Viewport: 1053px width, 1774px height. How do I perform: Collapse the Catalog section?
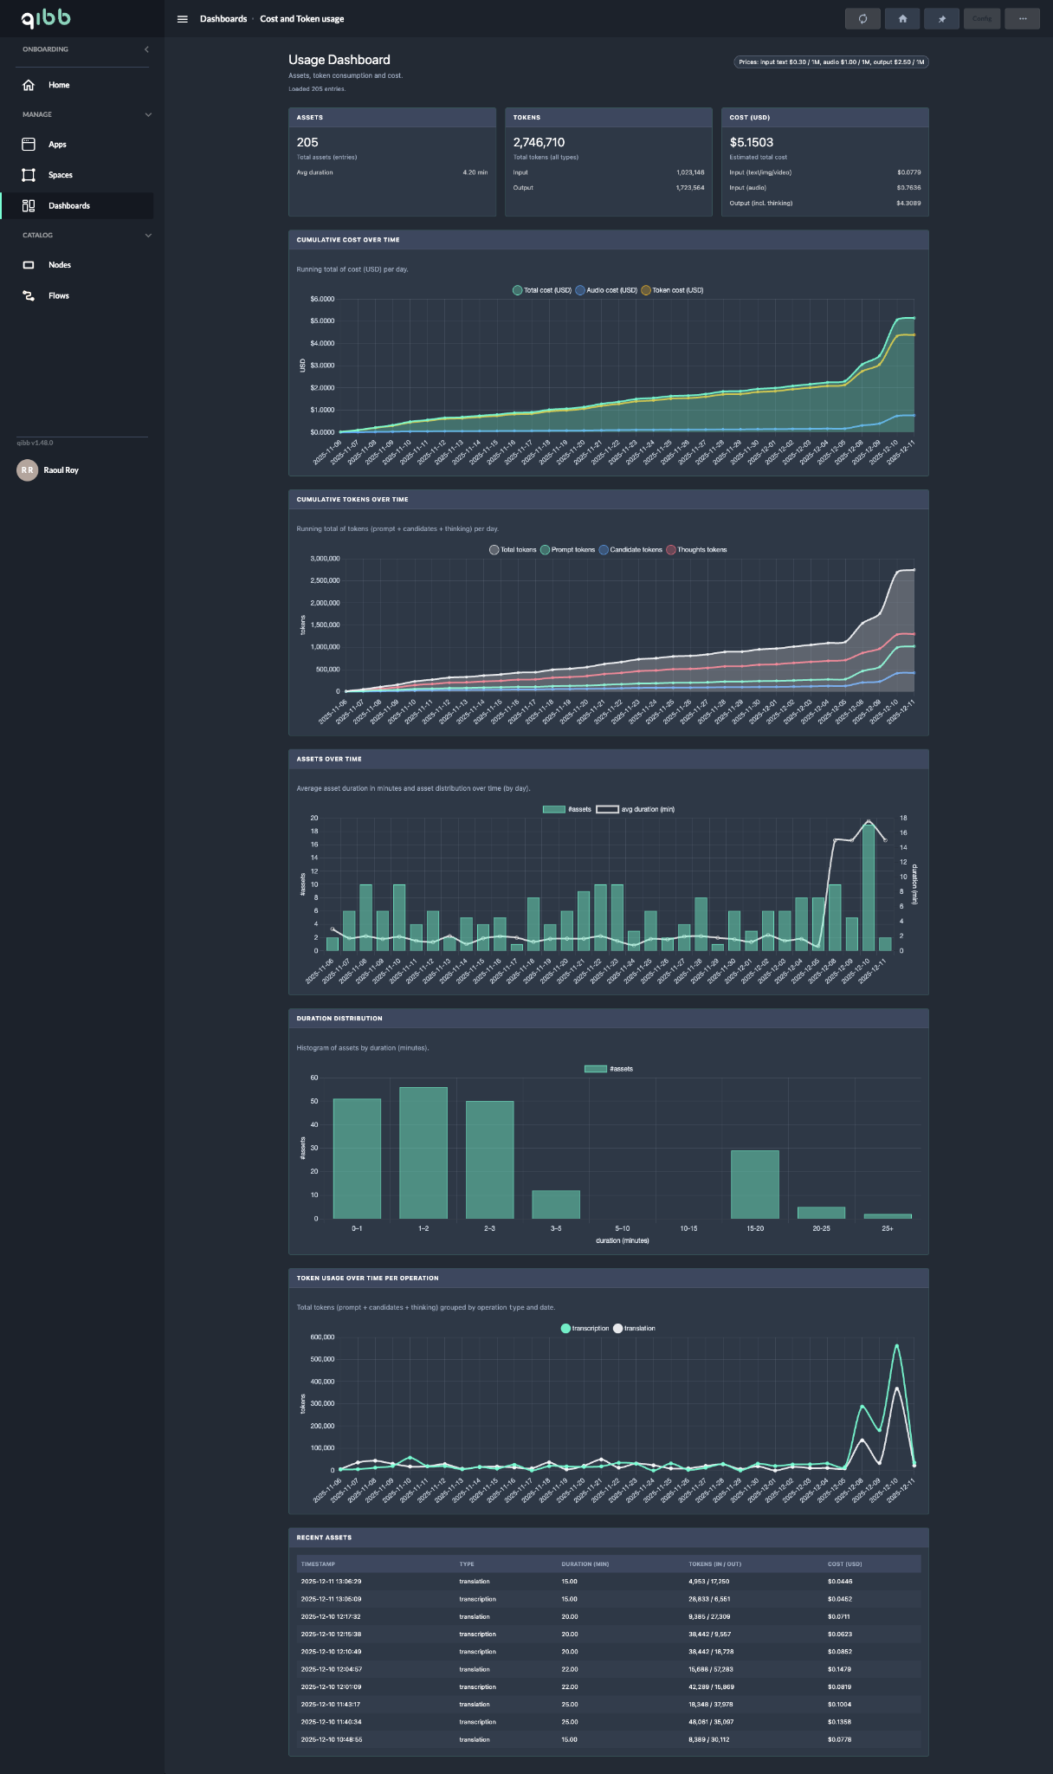pyautogui.click(x=148, y=235)
